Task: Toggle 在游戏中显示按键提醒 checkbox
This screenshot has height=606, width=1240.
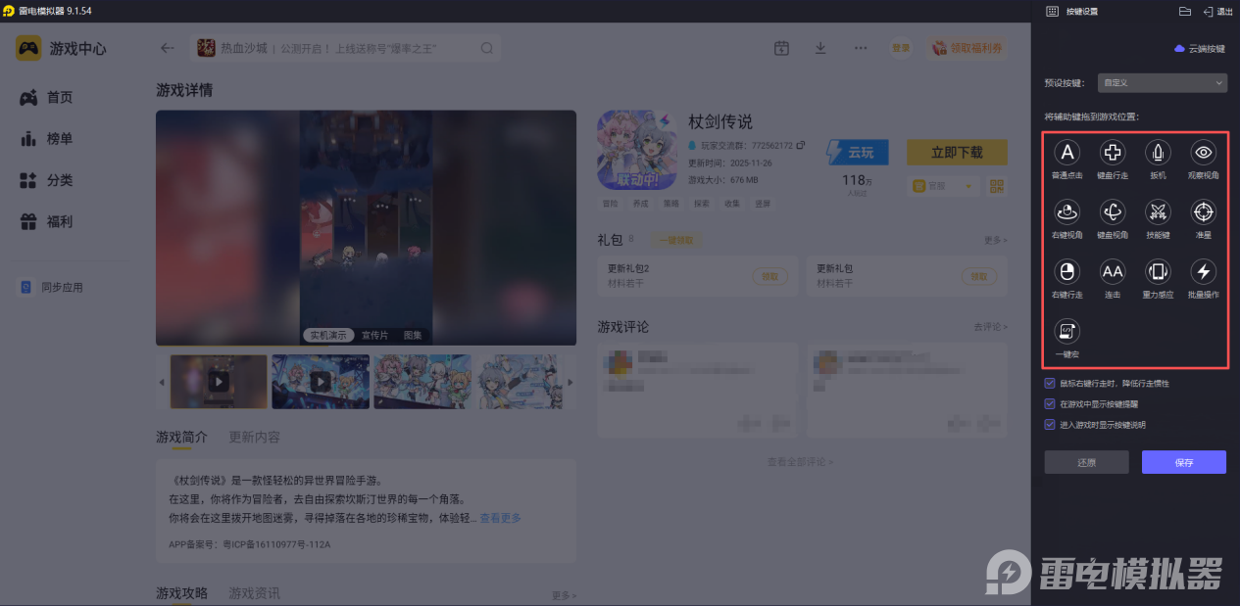Action: [x=1049, y=403]
